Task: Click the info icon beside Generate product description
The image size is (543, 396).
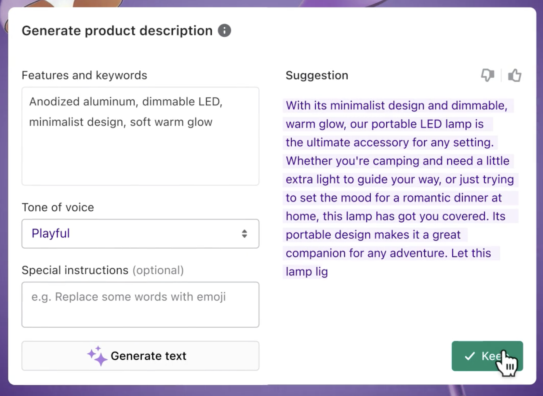Action: 224,31
